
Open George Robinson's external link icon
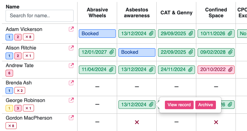coord(71,100)
